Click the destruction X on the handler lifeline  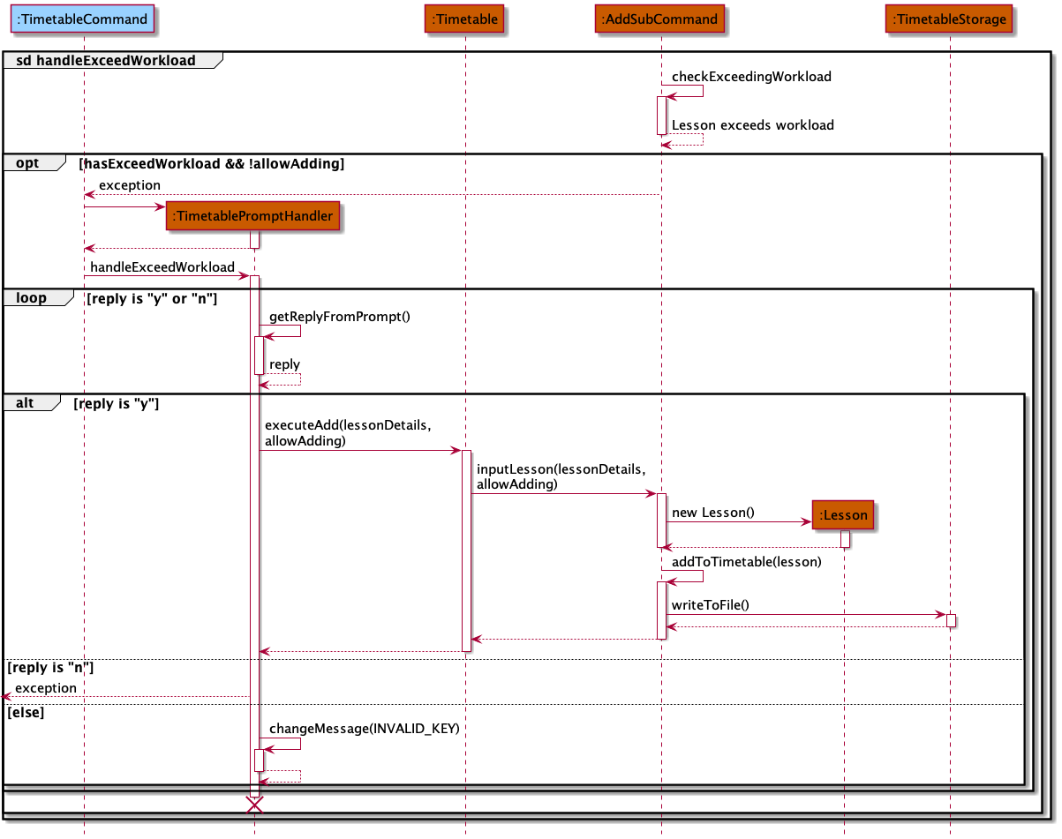click(x=255, y=804)
